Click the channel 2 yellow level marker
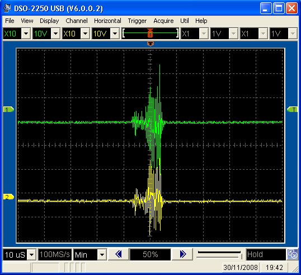Image resolution: width=301 pixels, height=275 pixels. point(8,197)
